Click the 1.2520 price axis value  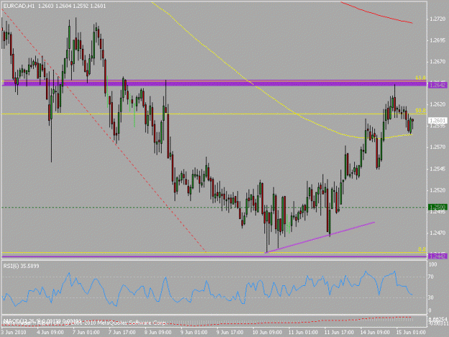[x=438, y=190]
